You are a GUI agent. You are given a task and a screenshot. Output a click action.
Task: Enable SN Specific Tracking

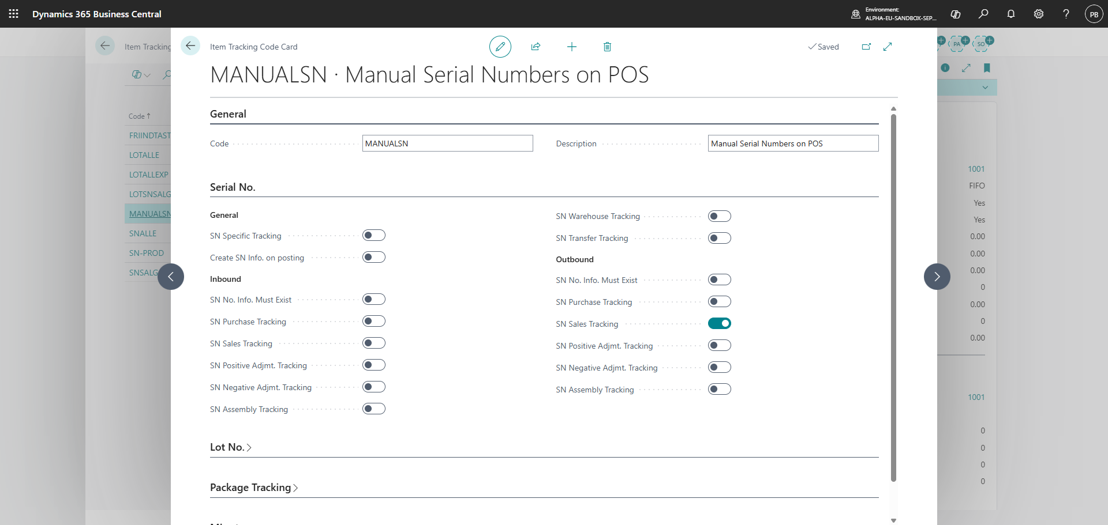click(x=374, y=235)
